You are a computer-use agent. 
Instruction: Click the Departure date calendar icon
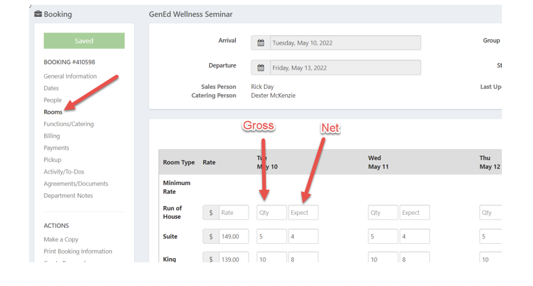[x=261, y=68]
